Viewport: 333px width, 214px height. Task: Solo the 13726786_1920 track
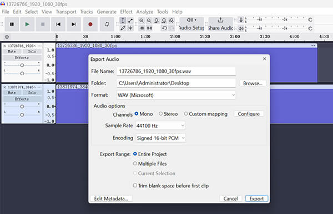pos(32,51)
